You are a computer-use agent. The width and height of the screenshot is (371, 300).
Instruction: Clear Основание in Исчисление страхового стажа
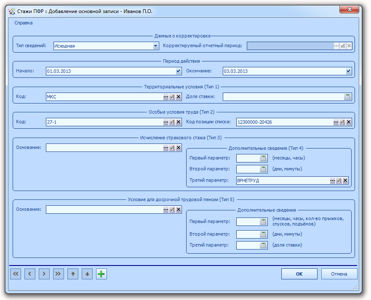pyautogui.click(x=179, y=148)
